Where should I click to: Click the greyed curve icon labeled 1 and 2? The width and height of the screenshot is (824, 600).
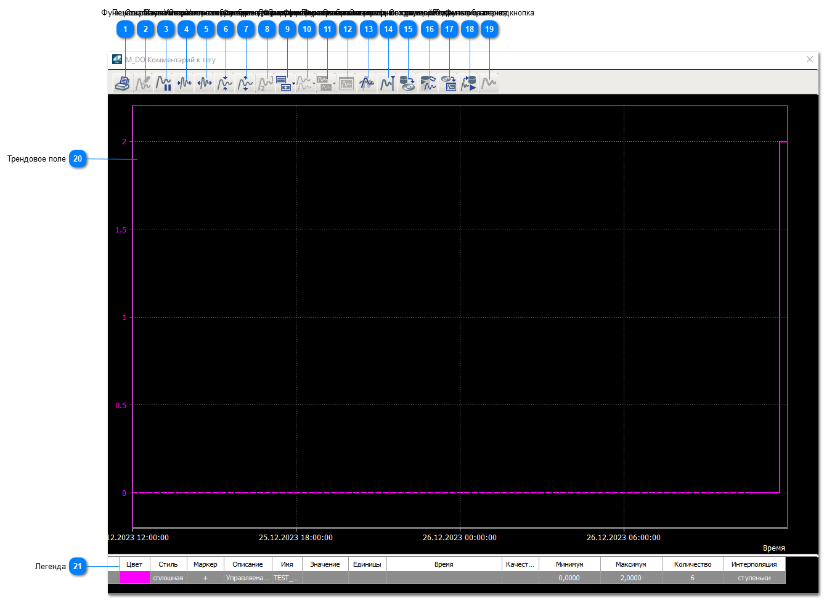(265, 83)
